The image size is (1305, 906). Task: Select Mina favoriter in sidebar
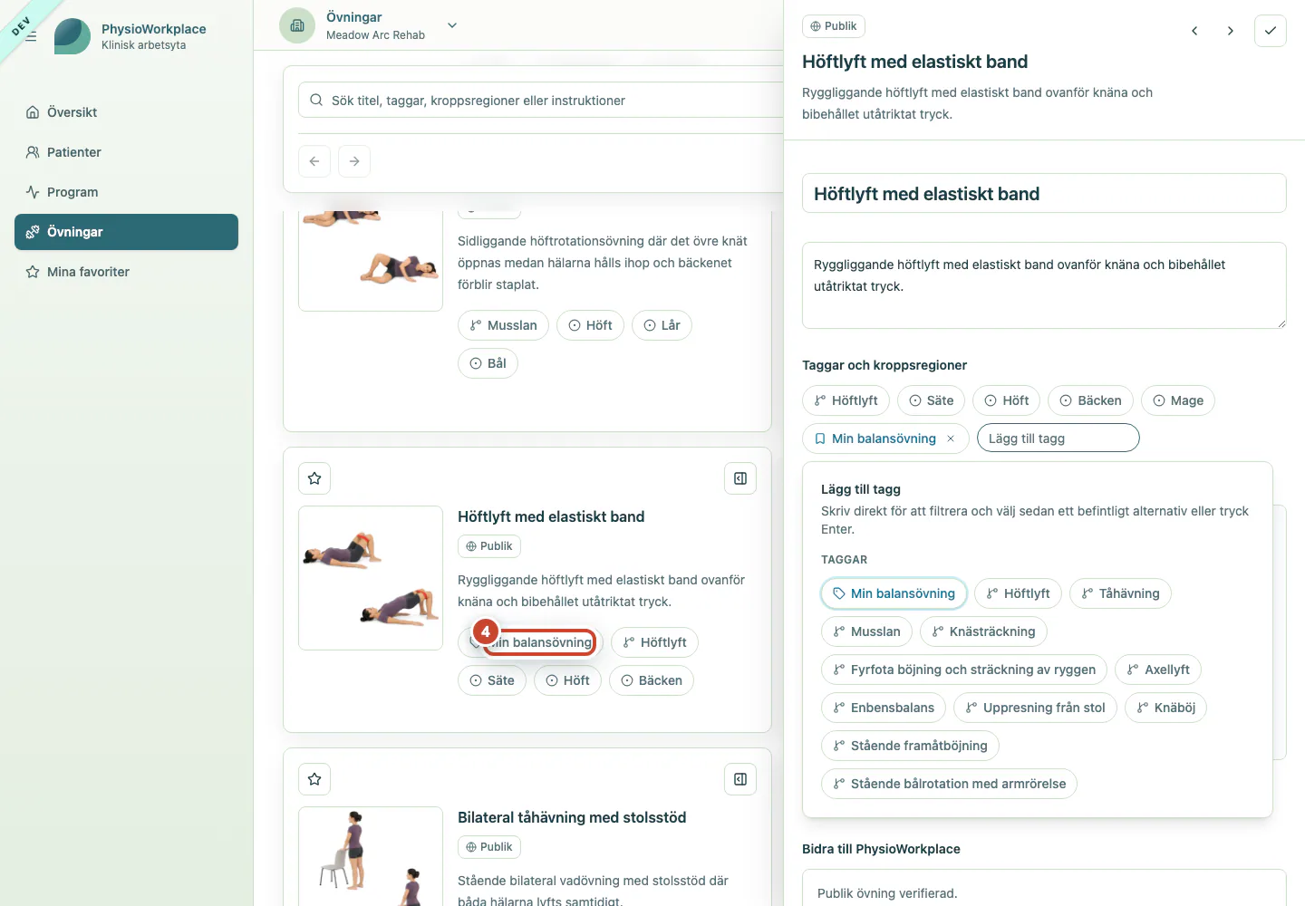coord(126,272)
